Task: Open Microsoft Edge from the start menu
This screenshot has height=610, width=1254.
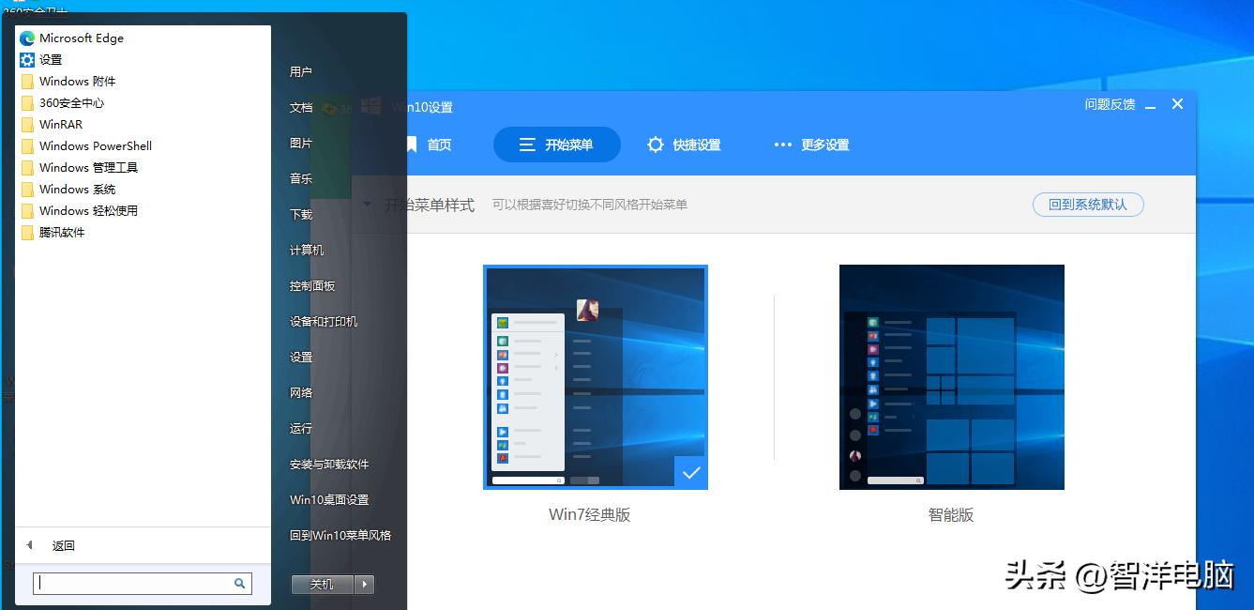Action: [x=82, y=38]
